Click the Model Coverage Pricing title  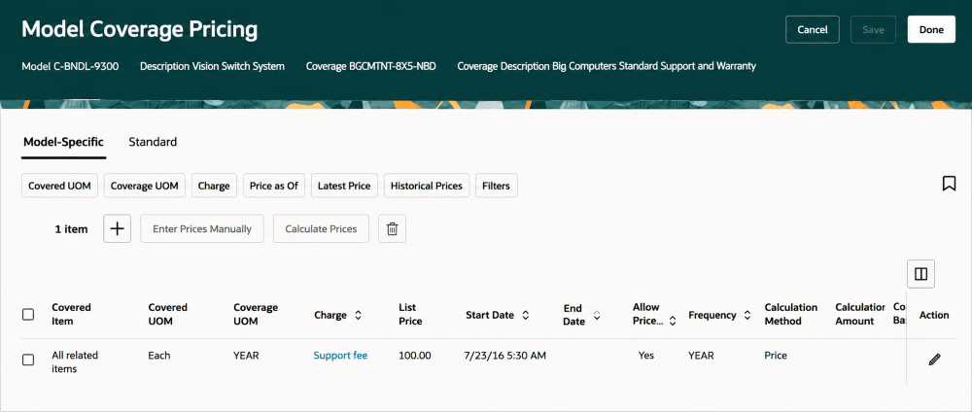[x=139, y=29]
